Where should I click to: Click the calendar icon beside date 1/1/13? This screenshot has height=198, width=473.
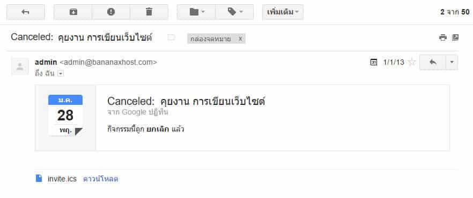pyautogui.click(x=373, y=62)
